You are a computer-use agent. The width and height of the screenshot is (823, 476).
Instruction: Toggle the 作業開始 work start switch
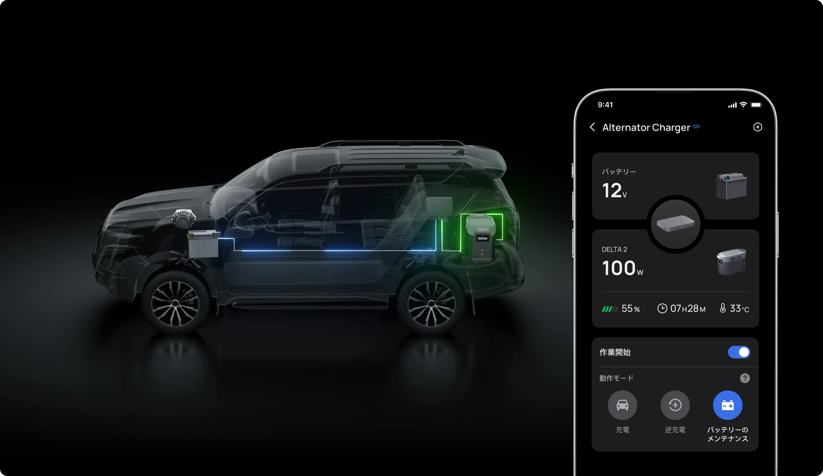point(738,353)
